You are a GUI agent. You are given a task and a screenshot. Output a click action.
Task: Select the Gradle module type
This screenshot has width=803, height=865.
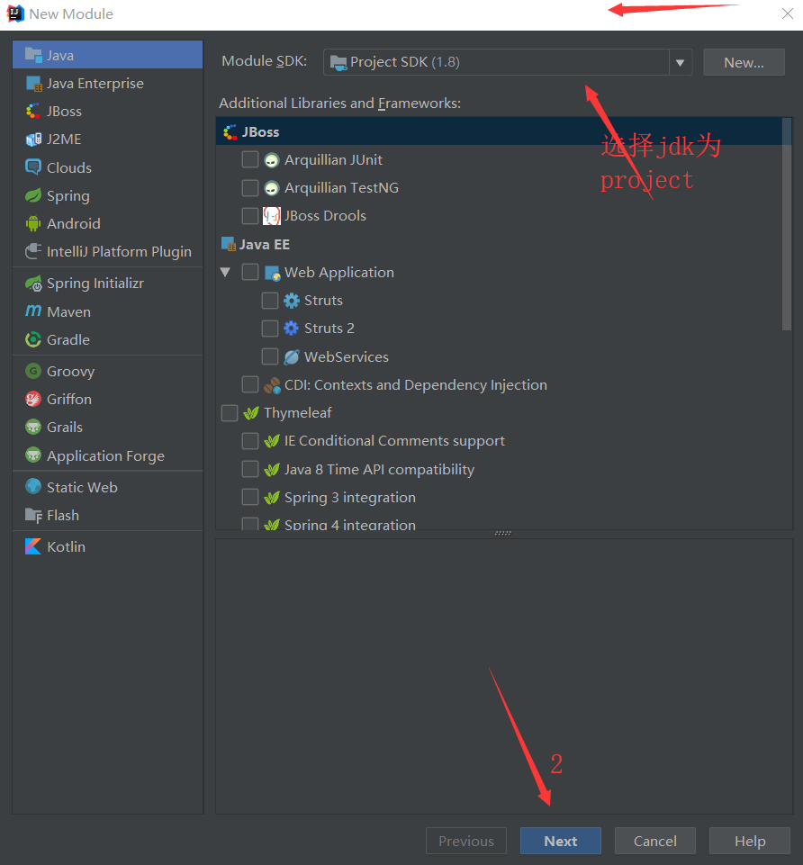[x=66, y=339]
